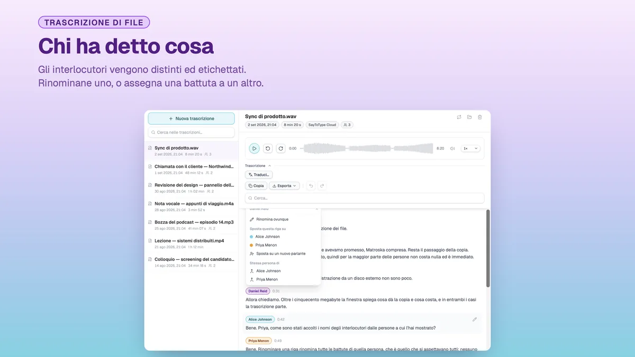Mute audio with the speaker icon
Screen dimensions: 635x357
pyautogui.click(x=452, y=148)
